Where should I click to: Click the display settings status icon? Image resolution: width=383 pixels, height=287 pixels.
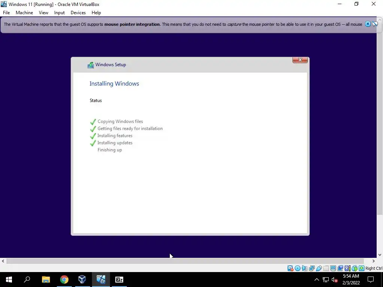(x=333, y=268)
